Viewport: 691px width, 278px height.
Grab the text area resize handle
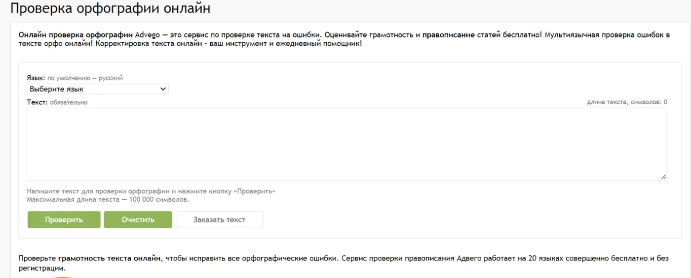click(x=663, y=177)
